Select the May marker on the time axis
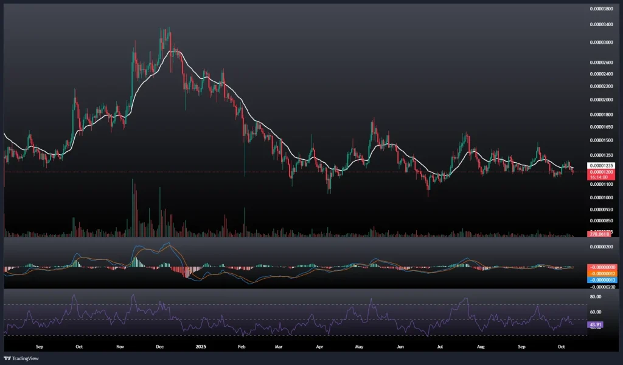 pos(359,347)
